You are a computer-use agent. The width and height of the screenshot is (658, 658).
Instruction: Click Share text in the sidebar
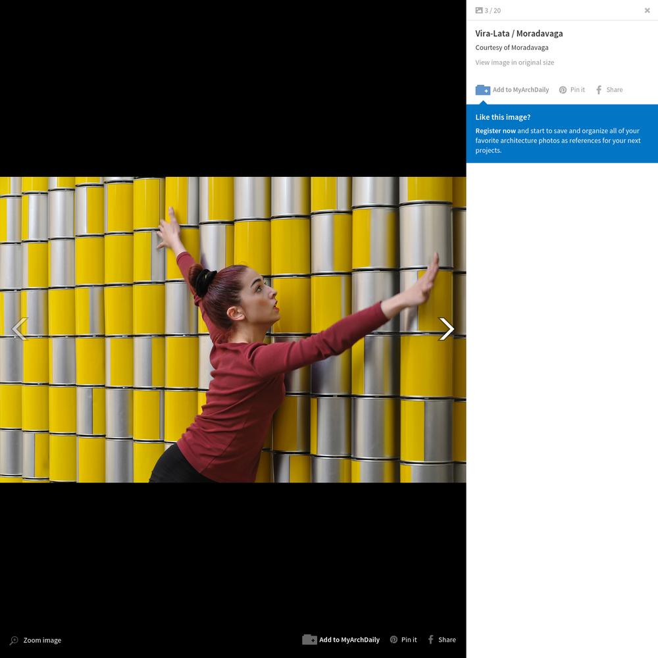coord(615,89)
